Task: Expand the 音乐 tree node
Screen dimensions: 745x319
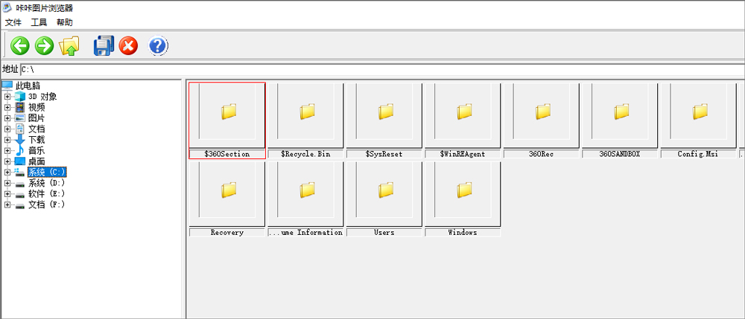Action: [x=7, y=151]
